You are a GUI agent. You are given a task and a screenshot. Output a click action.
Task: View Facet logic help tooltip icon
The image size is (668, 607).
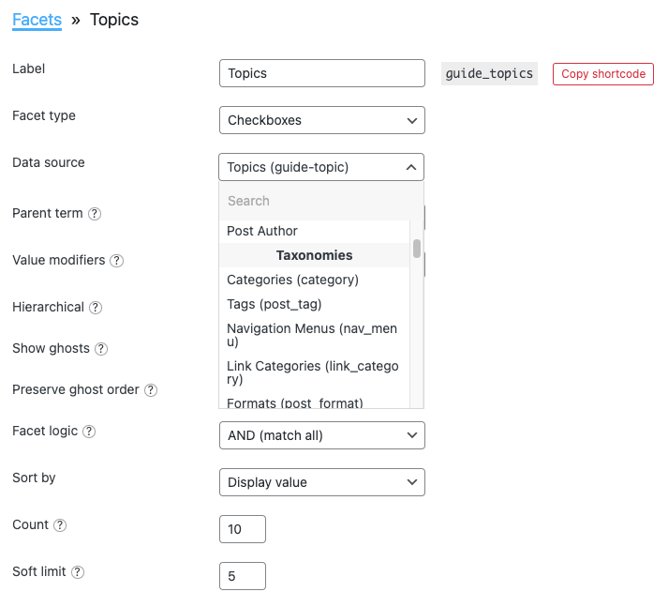pos(89,432)
